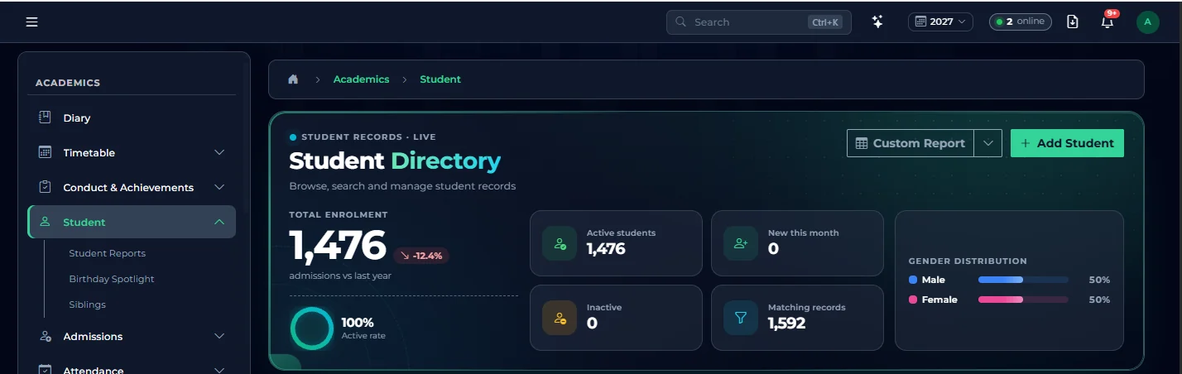
Task: Open the Custom Report dropdown arrow
Action: click(988, 143)
